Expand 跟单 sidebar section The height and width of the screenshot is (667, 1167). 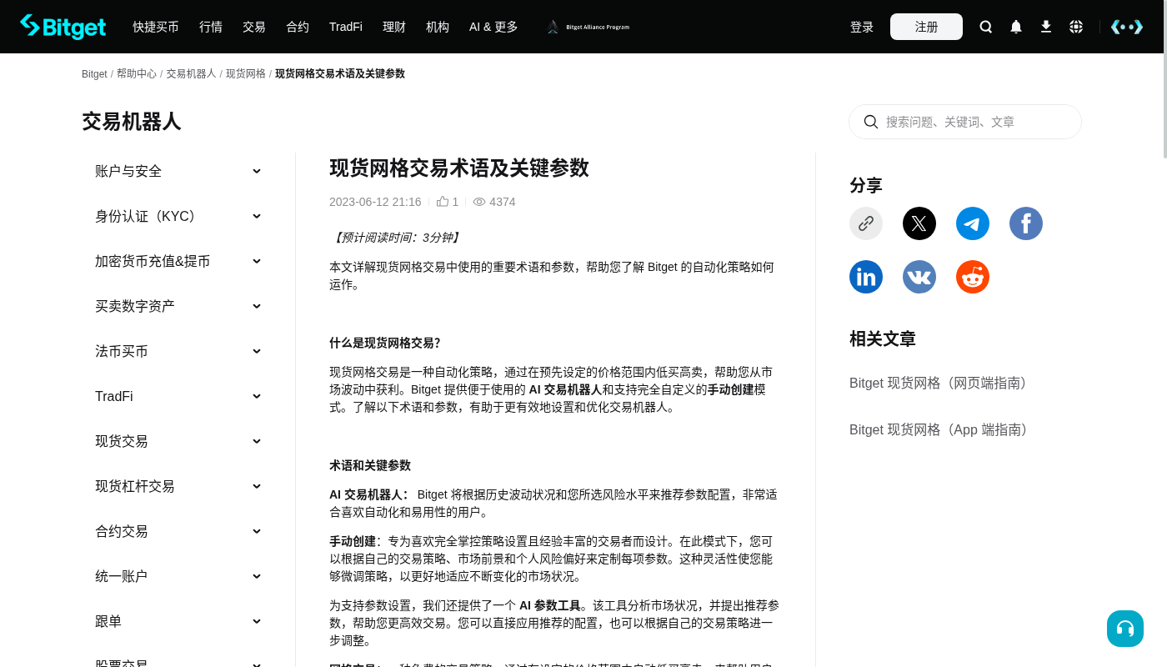pyautogui.click(x=178, y=621)
